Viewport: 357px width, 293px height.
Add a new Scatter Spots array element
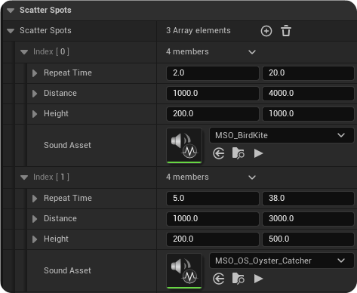pyautogui.click(x=266, y=31)
